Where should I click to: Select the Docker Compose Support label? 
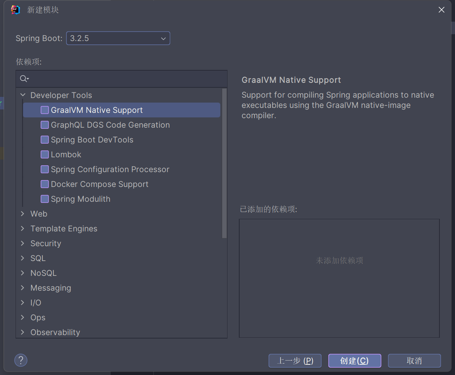click(100, 184)
